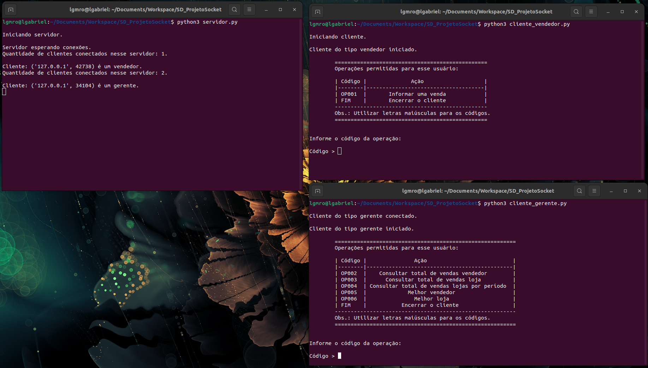Open a new tab in the servidor.py terminal
648x368 pixels.
pyautogui.click(x=10, y=10)
